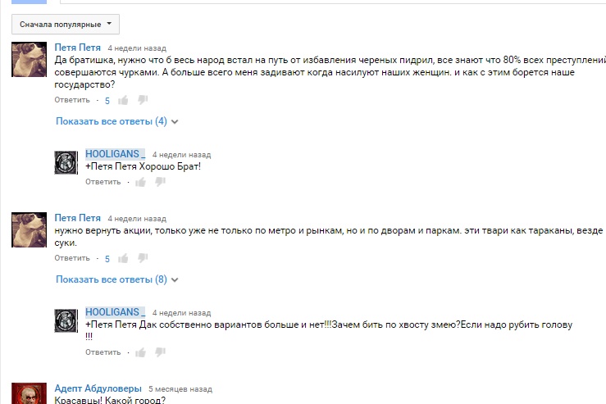Expand 'Показать все ответы (4)'
606x404 pixels.
point(116,121)
